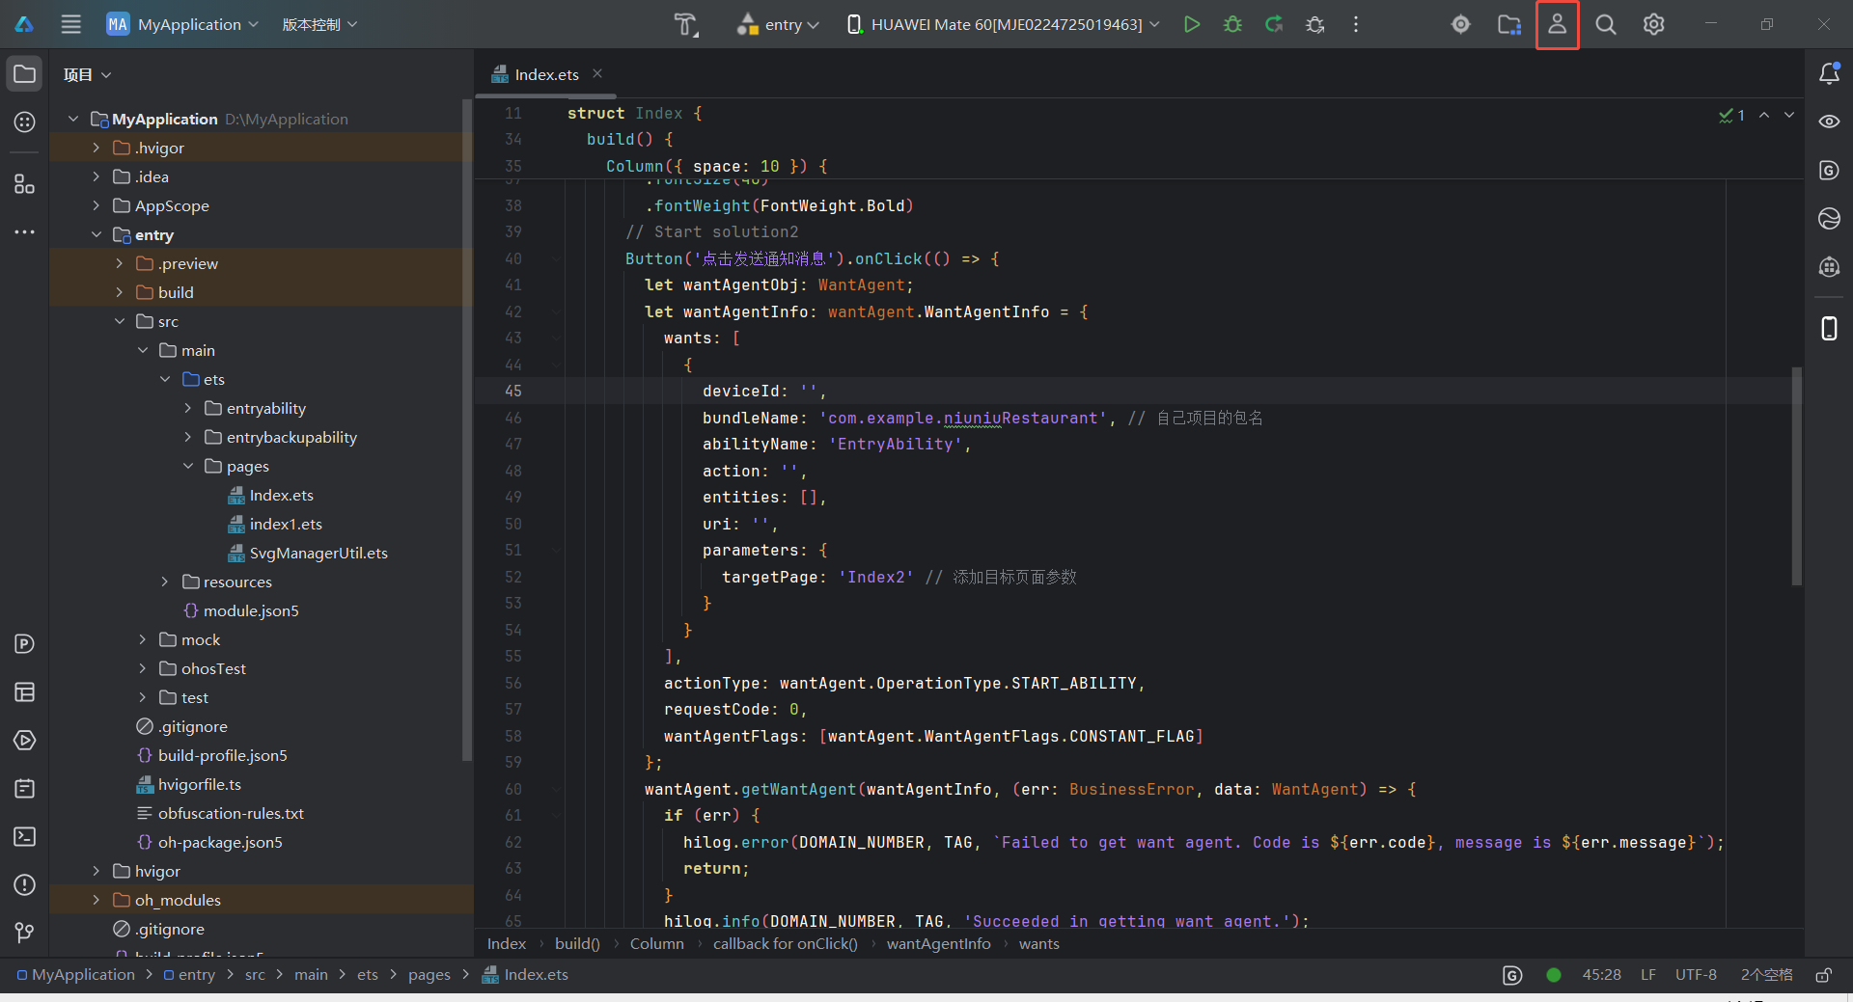This screenshot has height=1002, width=1853.
Task: Start debugging with the bug icon
Action: (1232, 24)
